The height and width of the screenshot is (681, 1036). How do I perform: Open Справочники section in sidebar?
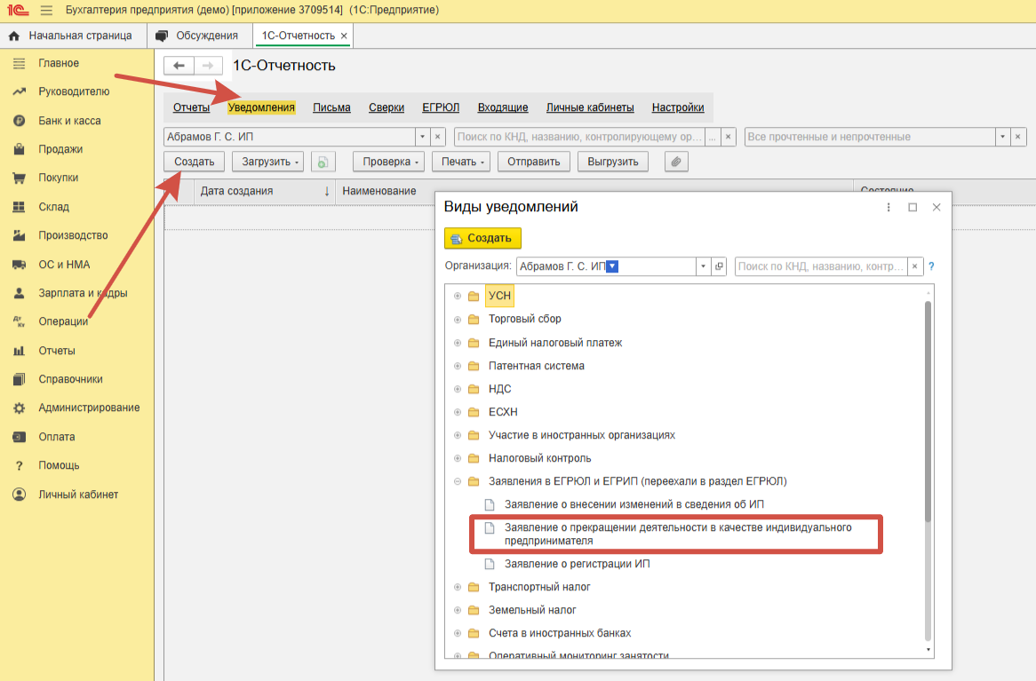tap(70, 379)
